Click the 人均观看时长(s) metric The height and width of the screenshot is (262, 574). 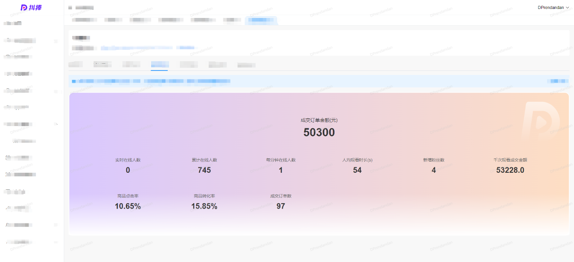pyautogui.click(x=357, y=166)
